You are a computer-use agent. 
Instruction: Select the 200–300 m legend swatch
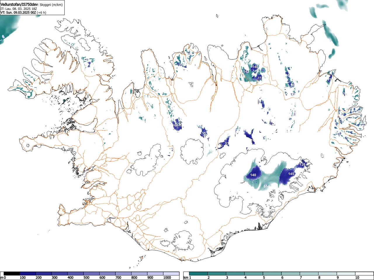[44, 274]
